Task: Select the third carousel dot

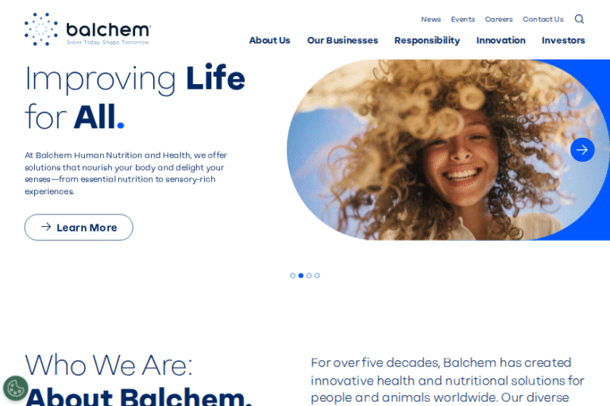Action: tap(309, 275)
